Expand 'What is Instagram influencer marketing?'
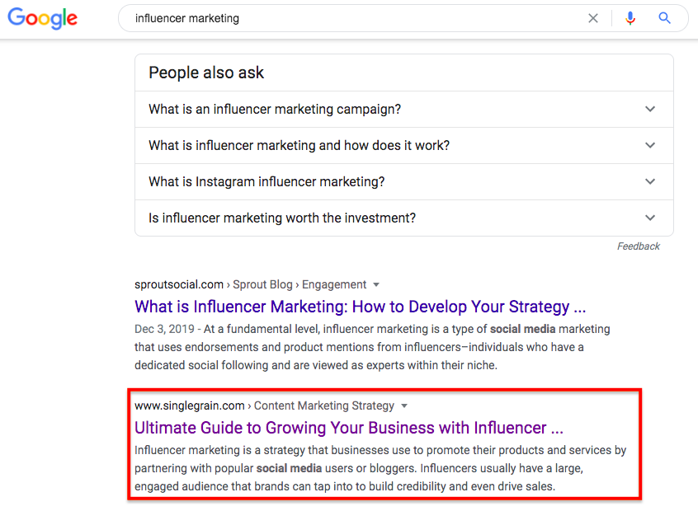This screenshot has width=698, height=511. (650, 181)
